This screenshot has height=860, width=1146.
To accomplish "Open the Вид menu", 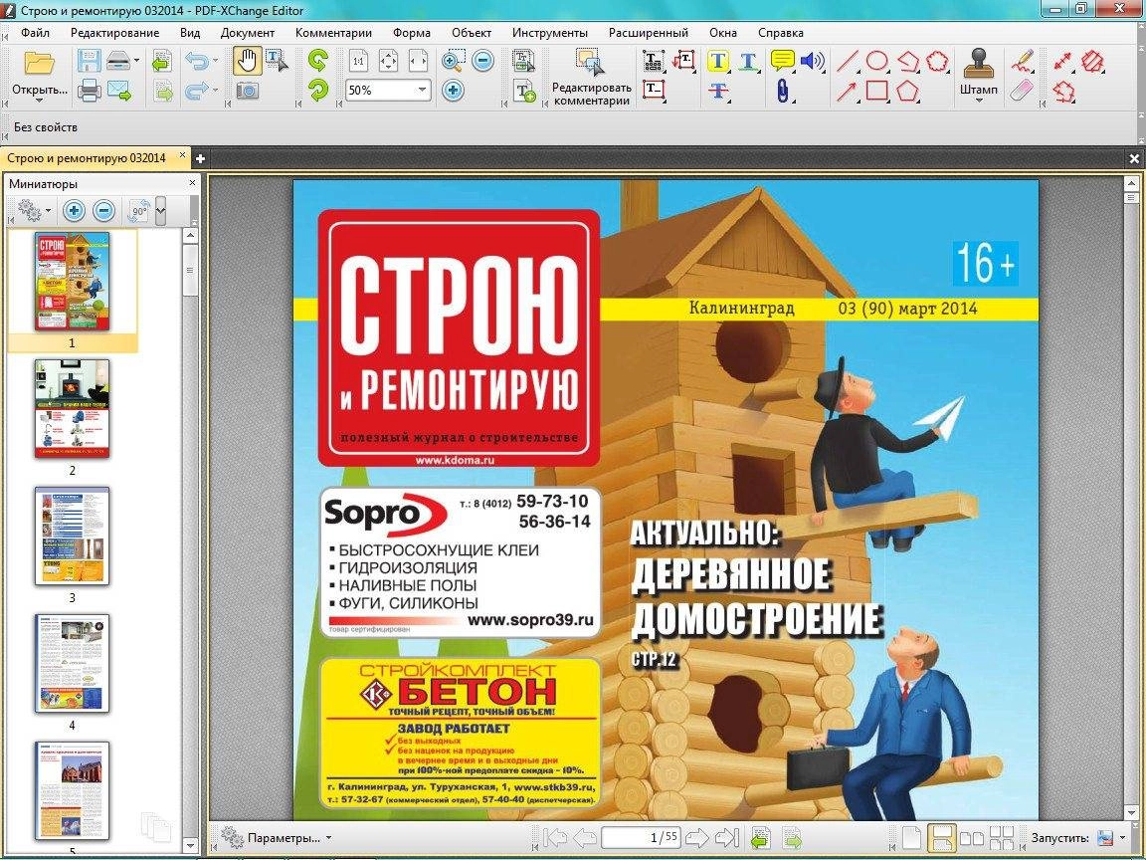I will 190,33.
